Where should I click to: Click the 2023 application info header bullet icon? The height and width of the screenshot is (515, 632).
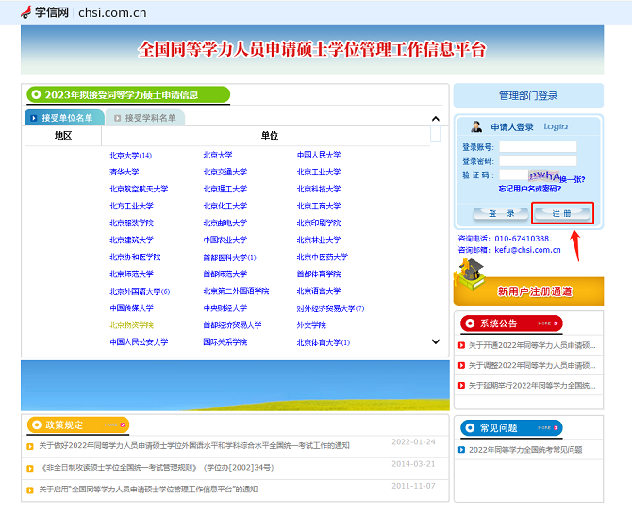[36, 94]
